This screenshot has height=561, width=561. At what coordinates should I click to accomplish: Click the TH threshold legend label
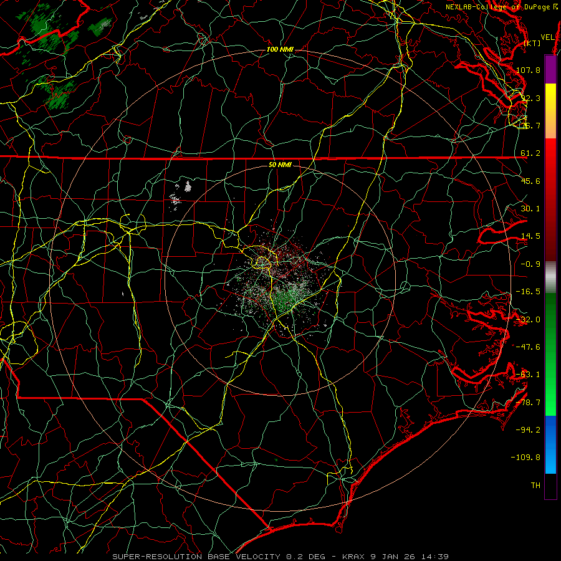(x=535, y=485)
